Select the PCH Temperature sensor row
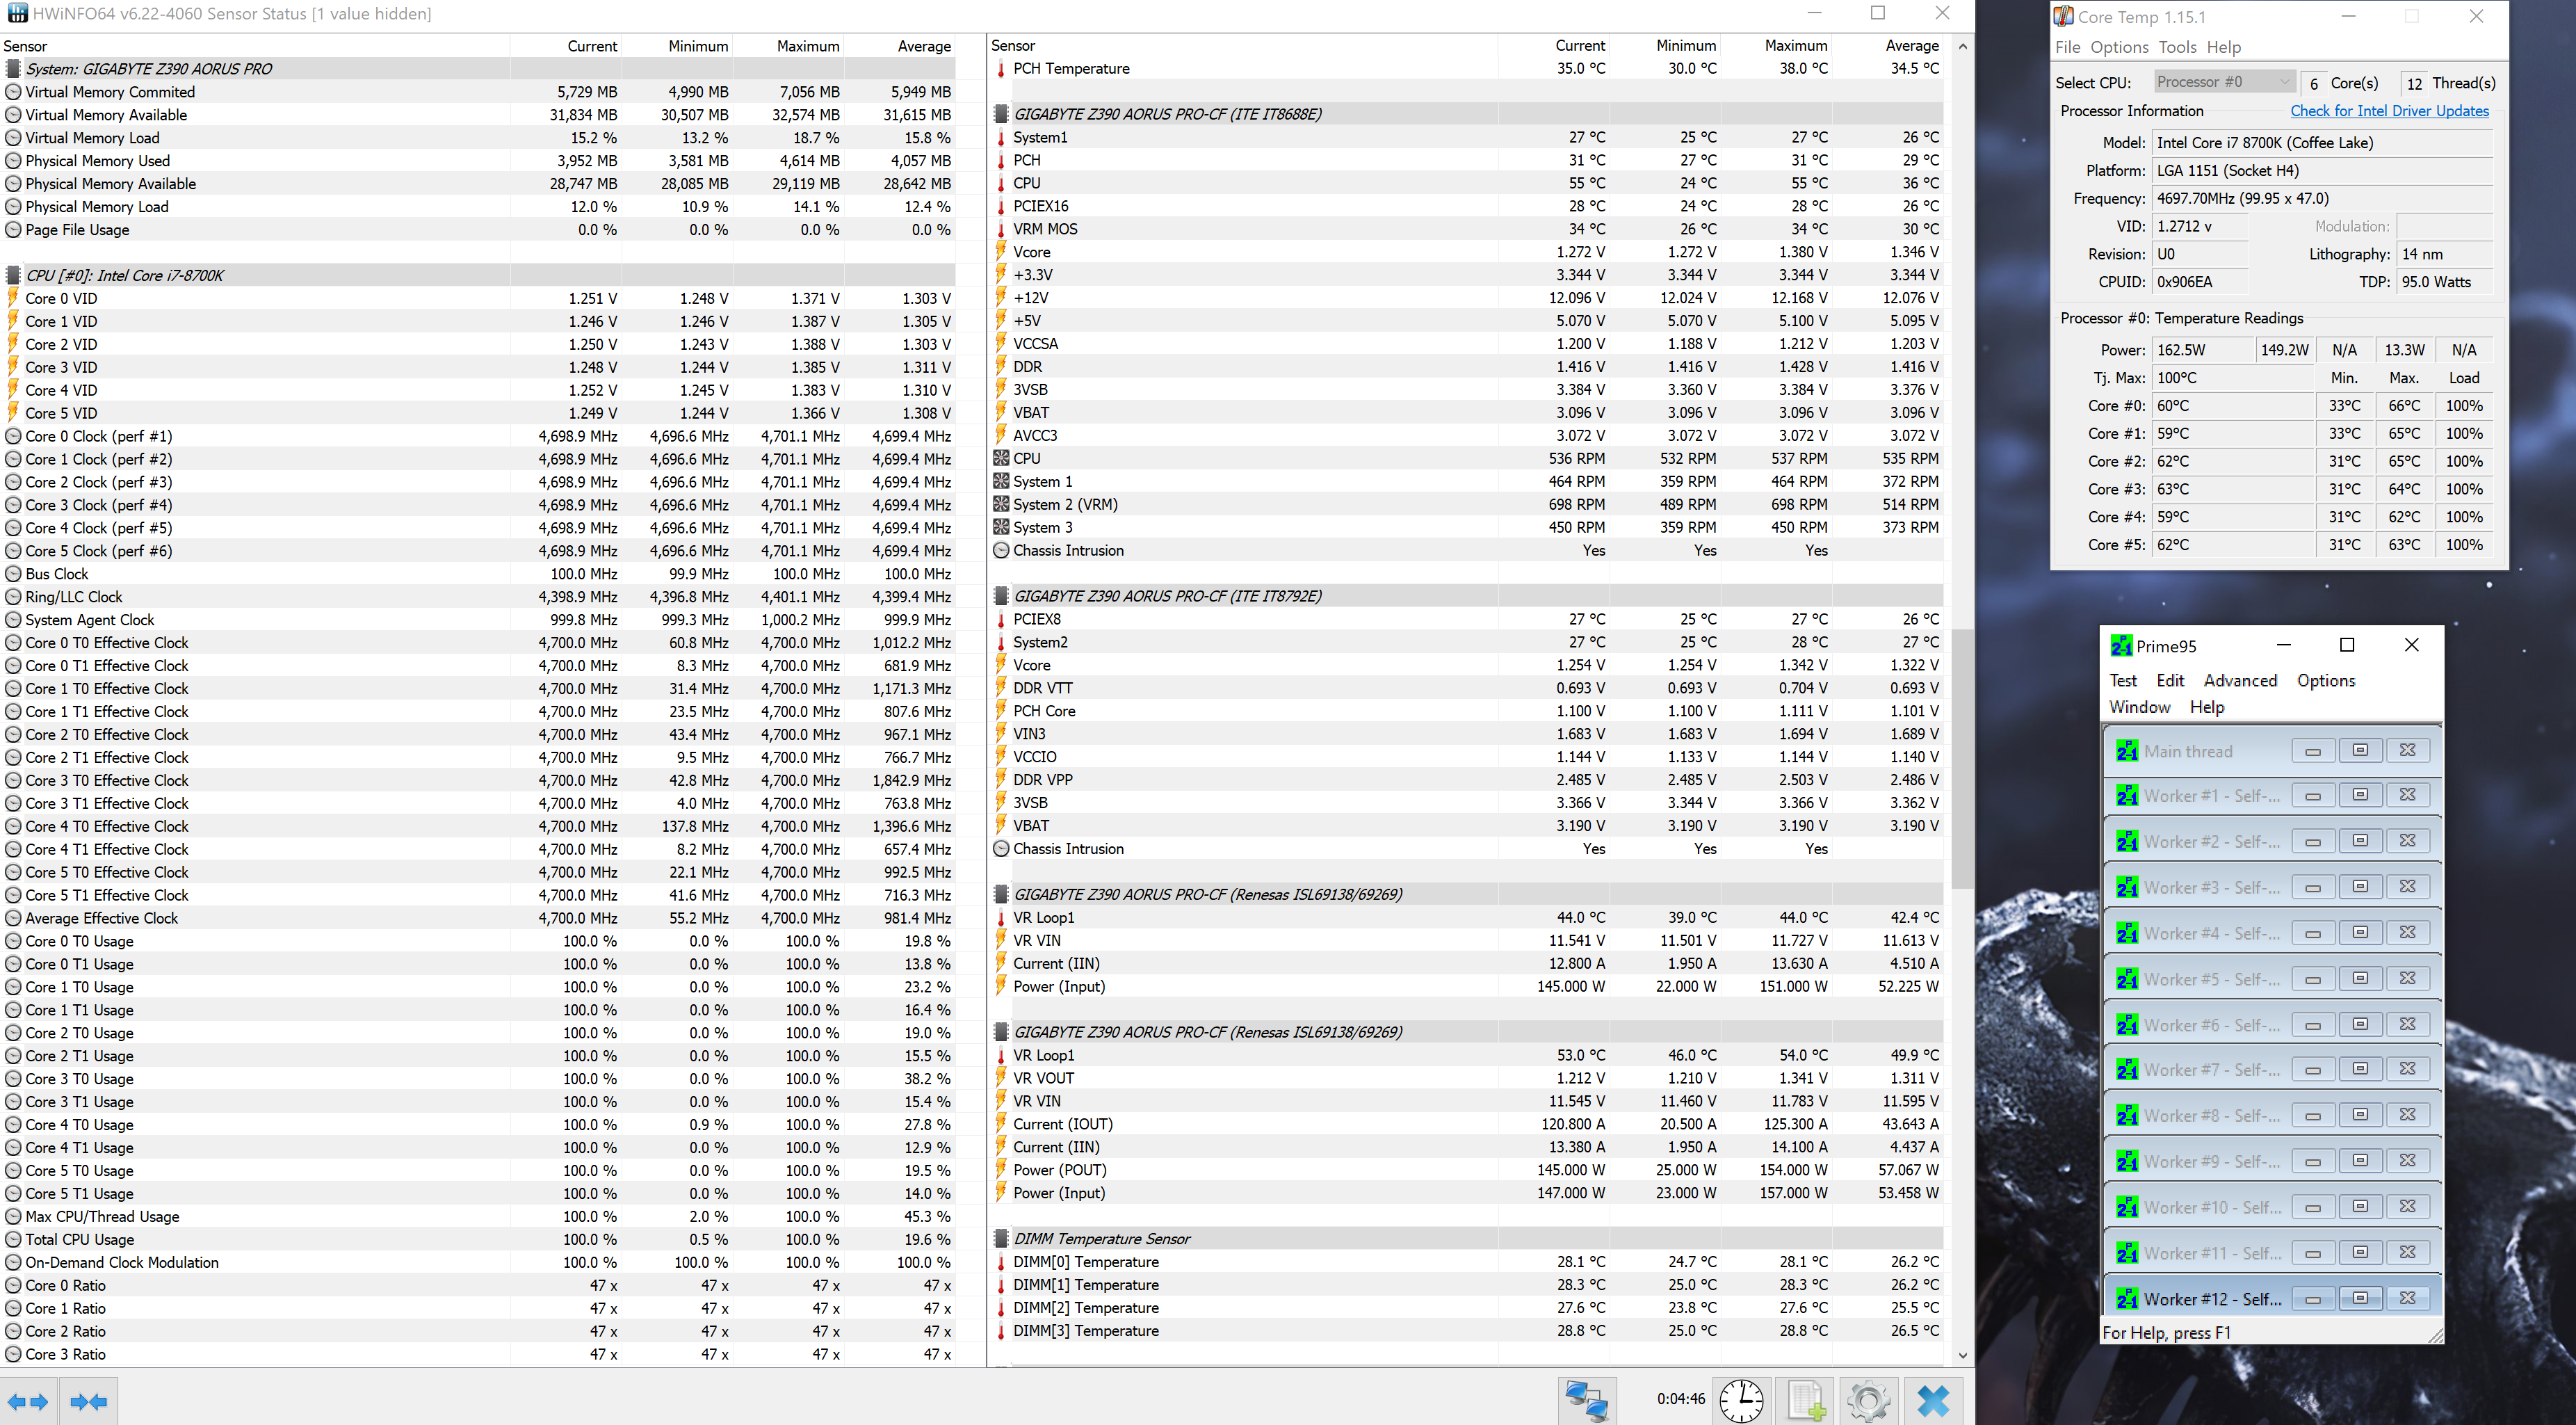The width and height of the screenshot is (2576, 1425). [1467, 68]
